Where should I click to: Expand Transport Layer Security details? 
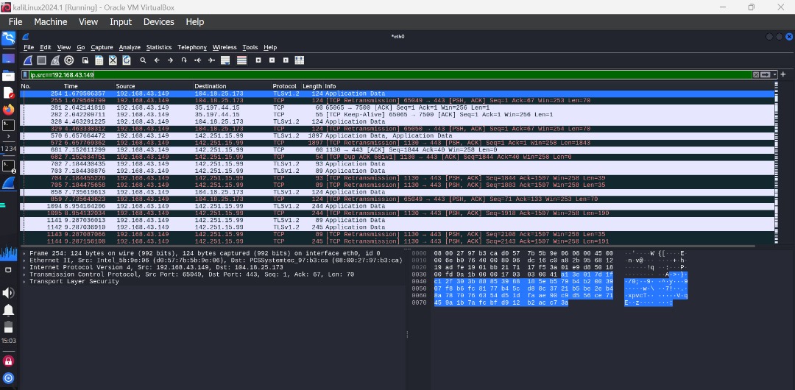[x=25, y=282]
